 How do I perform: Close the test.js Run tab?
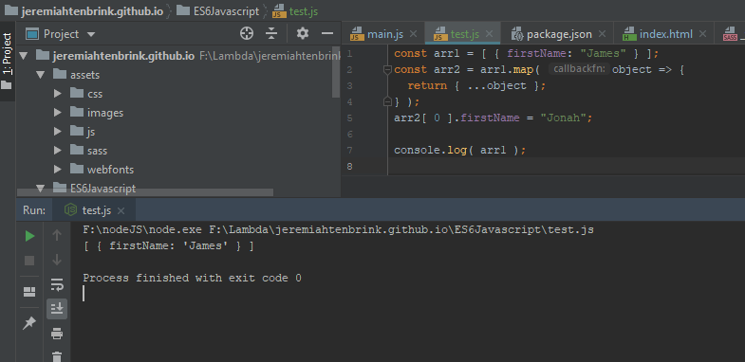click(121, 210)
